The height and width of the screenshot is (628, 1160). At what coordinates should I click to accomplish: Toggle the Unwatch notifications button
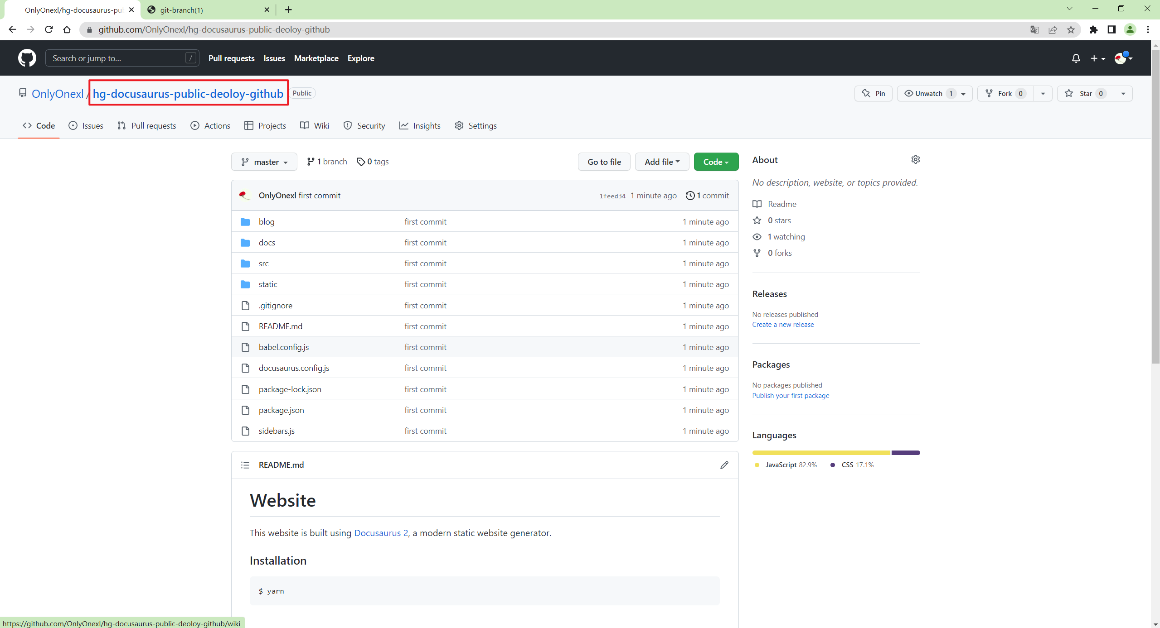pos(928,94)
